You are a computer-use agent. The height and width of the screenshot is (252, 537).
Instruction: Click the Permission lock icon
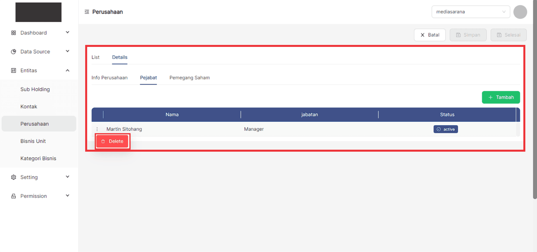coord(13,196)
